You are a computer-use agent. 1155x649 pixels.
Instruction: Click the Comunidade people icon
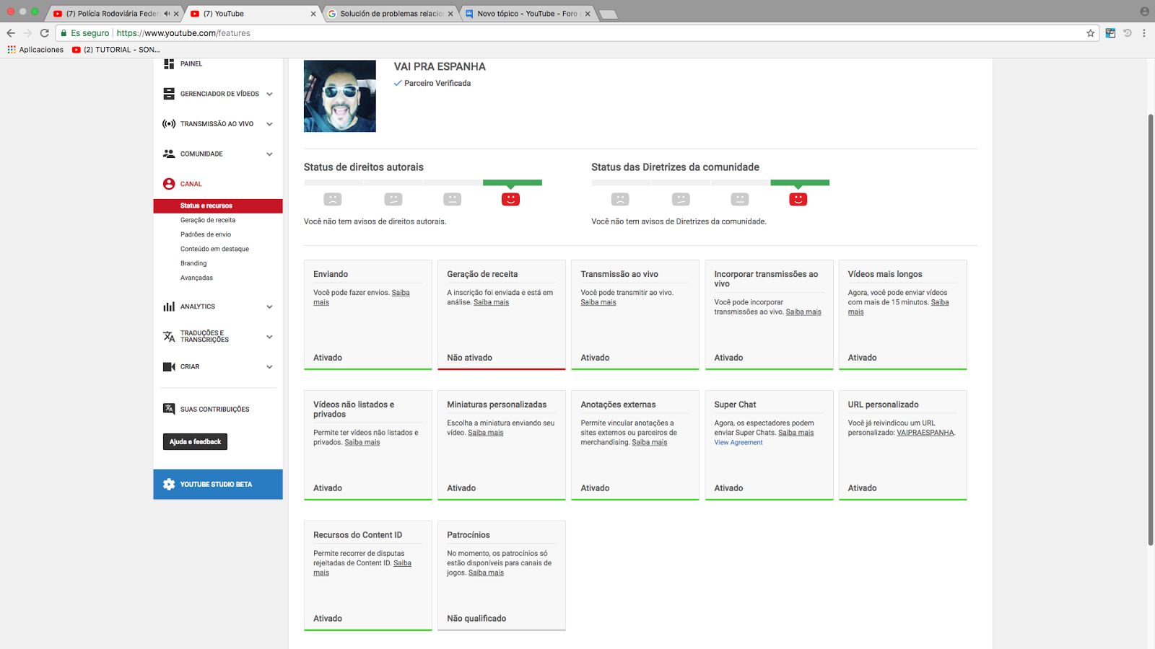pyautogui.click(x=169, y=154)
